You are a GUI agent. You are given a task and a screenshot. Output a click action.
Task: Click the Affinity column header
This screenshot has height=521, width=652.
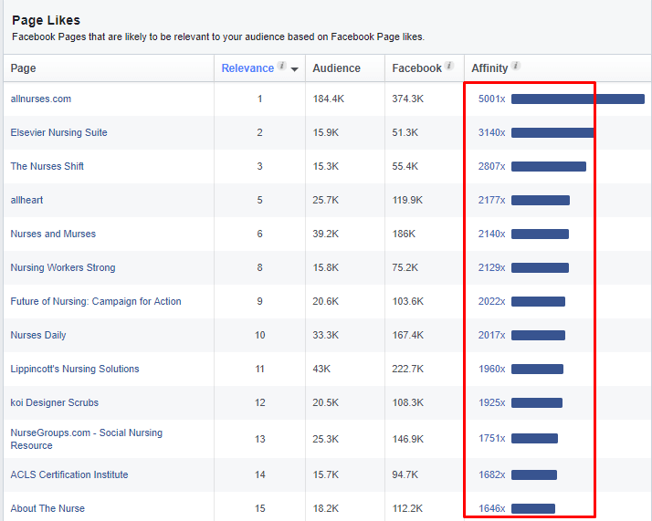click(489, 68)
